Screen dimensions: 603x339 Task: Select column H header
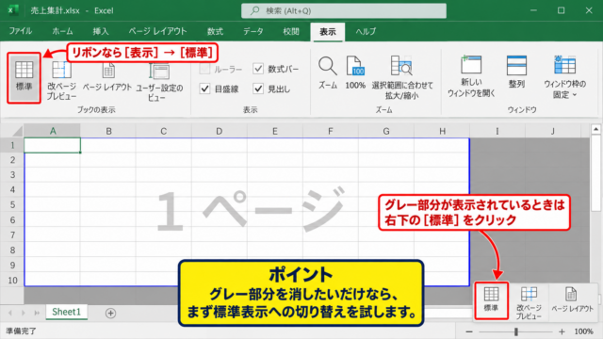(x=442, y=131)
